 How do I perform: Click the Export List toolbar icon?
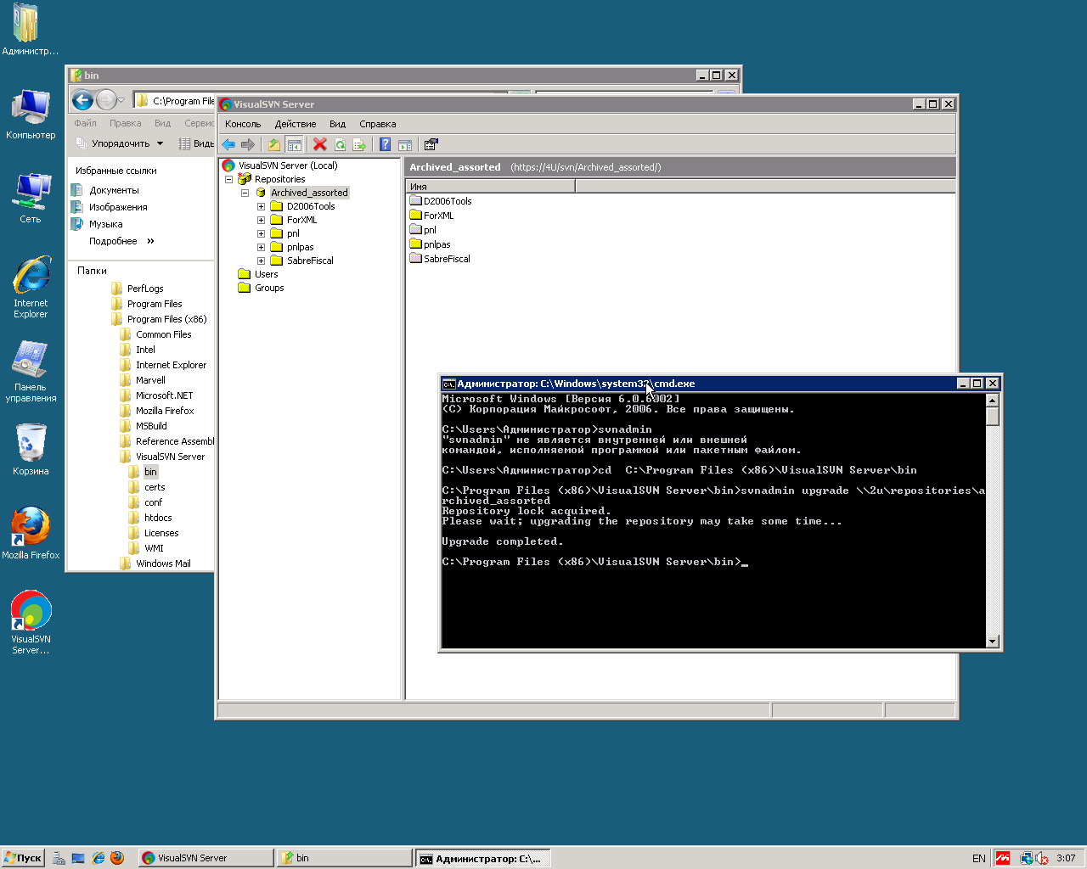[359, 144]
